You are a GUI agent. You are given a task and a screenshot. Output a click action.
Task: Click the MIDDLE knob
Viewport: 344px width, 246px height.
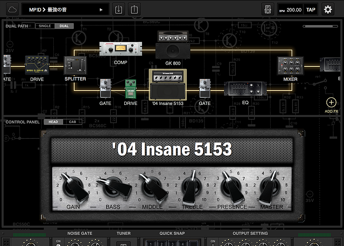[152, 188]
